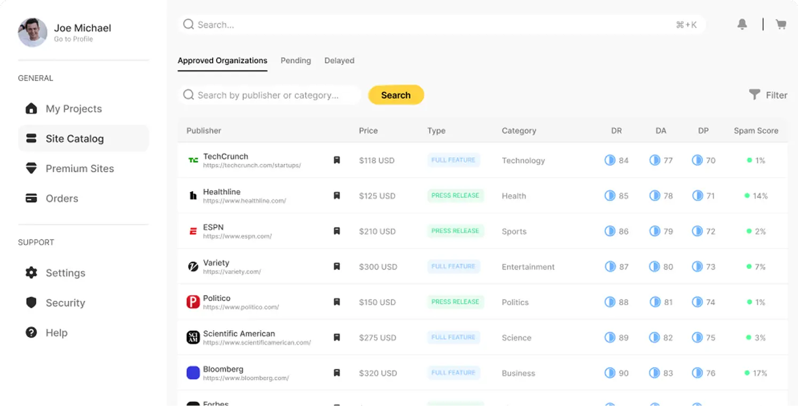Image resolution: width=798 pixels, height=406 pixels.
Task: Click the Technology category cell
Action: (x=523, y=161)
